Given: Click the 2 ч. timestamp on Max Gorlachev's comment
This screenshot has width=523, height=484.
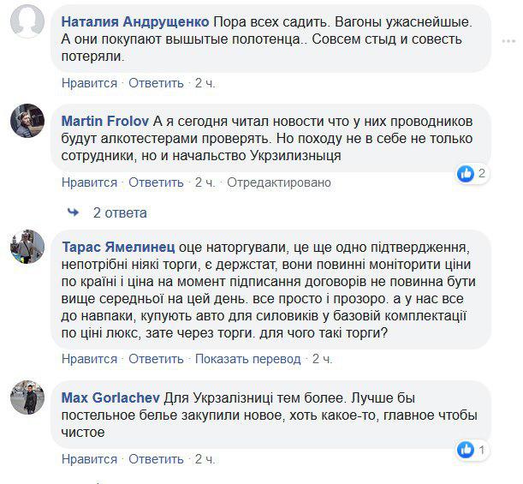Looking at the screenshot, I should click(x=205, y=459).
